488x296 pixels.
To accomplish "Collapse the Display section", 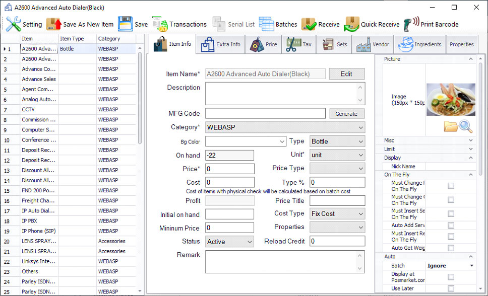I will [x=470, y=158].
